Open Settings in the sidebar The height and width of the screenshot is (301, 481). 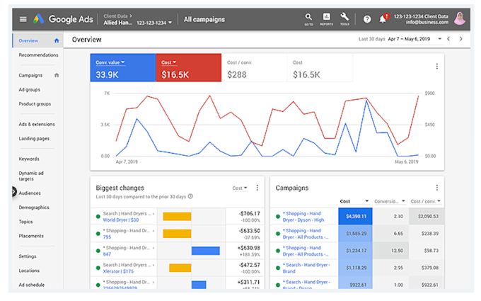[28, 256]
